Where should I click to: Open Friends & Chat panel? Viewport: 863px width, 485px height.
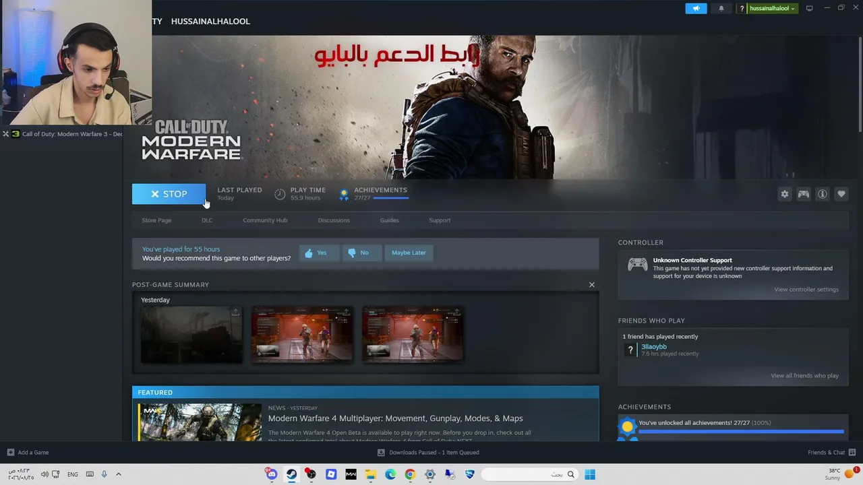tap(831, 453)
